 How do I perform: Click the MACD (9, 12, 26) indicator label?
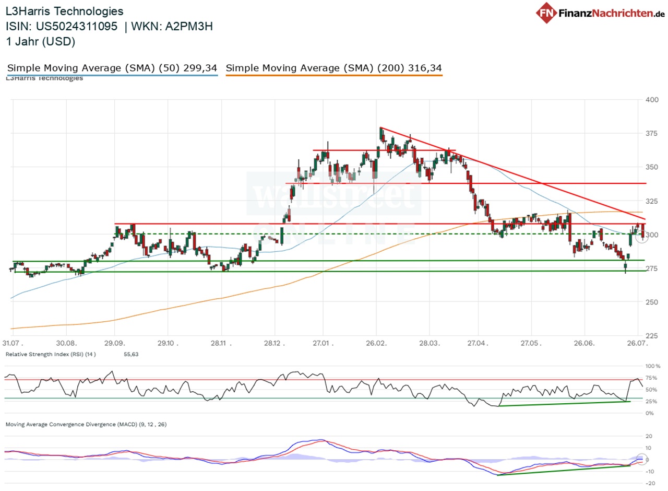pyautogui.click(x=86, y=424)
